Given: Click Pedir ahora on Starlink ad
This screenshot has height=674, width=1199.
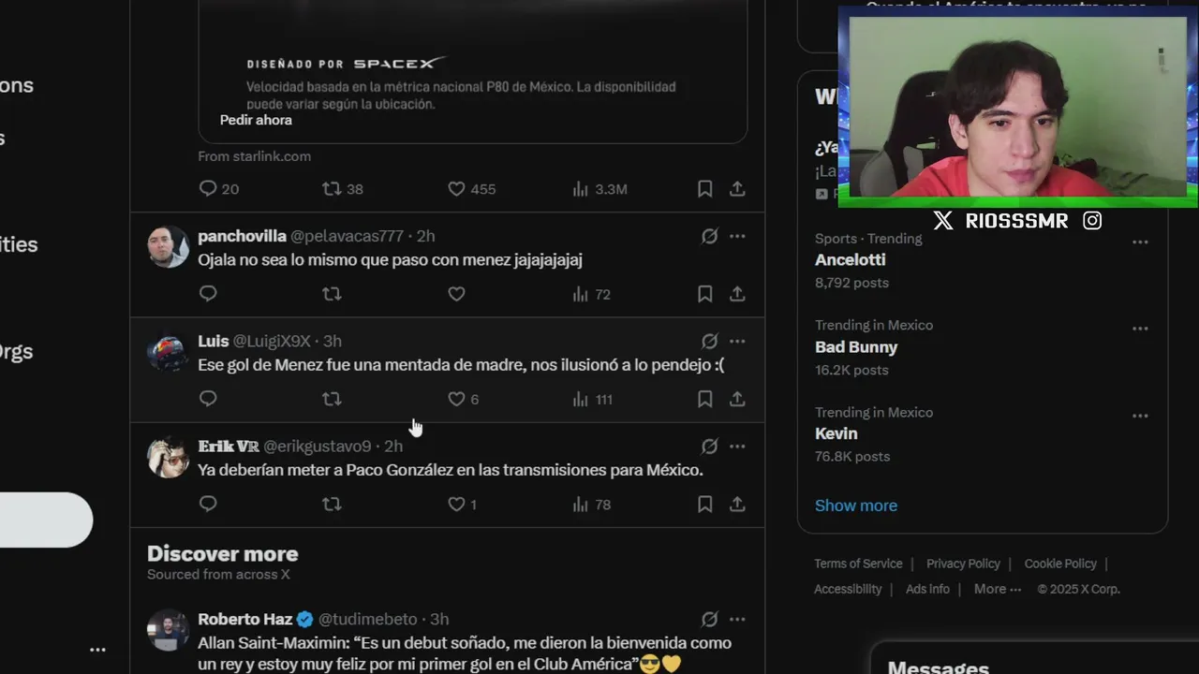Looking at the screenshot, I should point(256,120).
